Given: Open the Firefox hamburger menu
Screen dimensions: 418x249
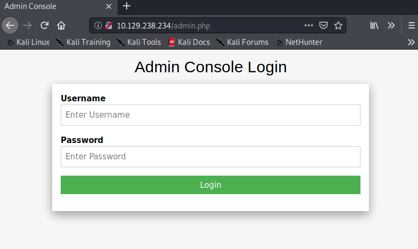Looking at the screenshot, I should [x=411, y=25].
